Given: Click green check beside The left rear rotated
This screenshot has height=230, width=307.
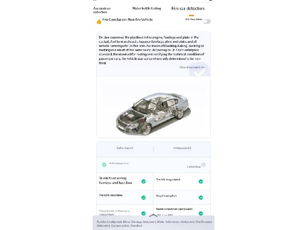Looking at the screenshot, I should 201,182.
